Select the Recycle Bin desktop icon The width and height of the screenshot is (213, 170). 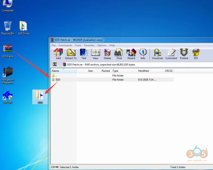[x=8, y=28]
